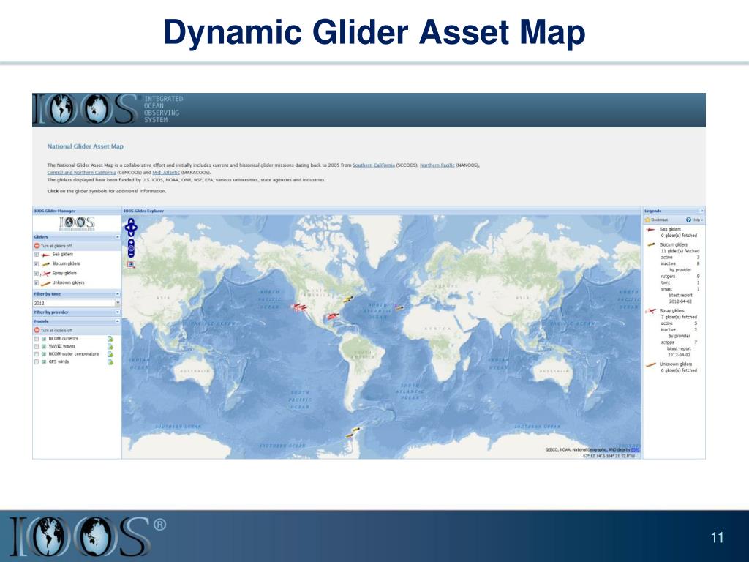
Task: Pan the map left with the arrow
Action: tap(127, 228)
